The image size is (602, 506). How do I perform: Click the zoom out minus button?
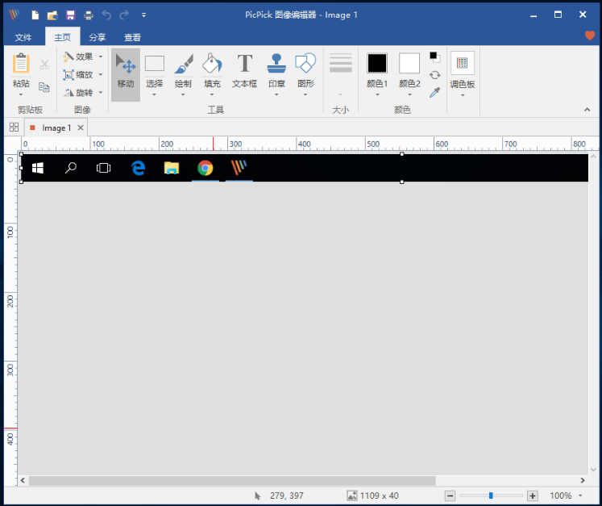click(450, 496)
